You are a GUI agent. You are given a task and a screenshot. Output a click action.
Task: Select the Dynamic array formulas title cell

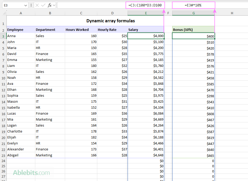(111, 21)
